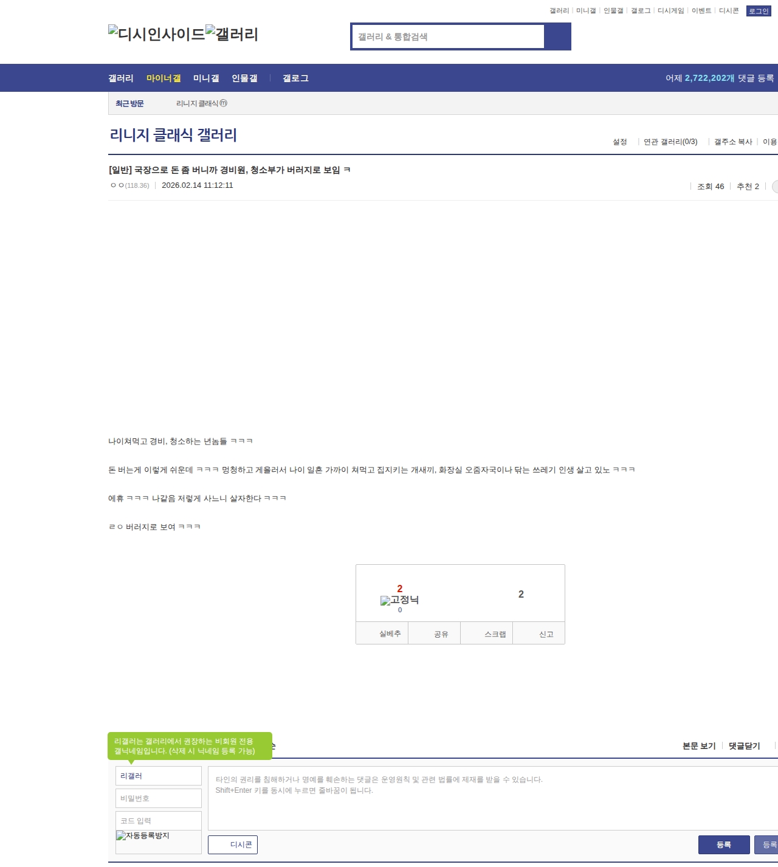
Task: Click the 조회 46 view count
Action: [711, 187]
